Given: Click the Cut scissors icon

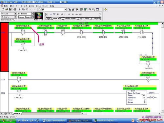Looking at the screenshot, I should 20,10.
